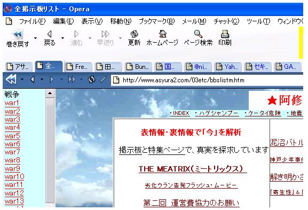Click the URL address field
Viewport: 308px width, 210px height.
click(x=207, y=80)
